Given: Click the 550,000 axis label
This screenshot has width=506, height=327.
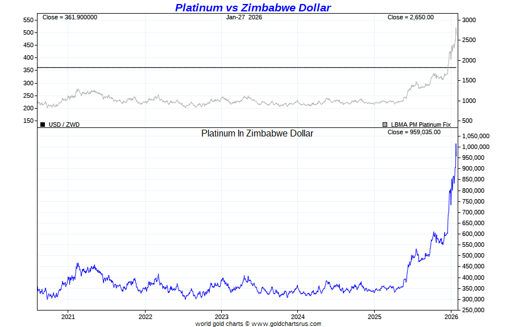Looking at the screenshot, I should coord(473,245).
